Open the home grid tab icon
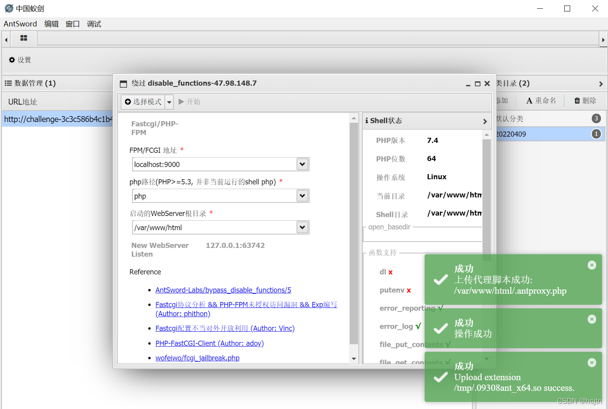Image resolution: width=608 pixels, height=409 pixels. pyautogui.click(x=24, y=38)
